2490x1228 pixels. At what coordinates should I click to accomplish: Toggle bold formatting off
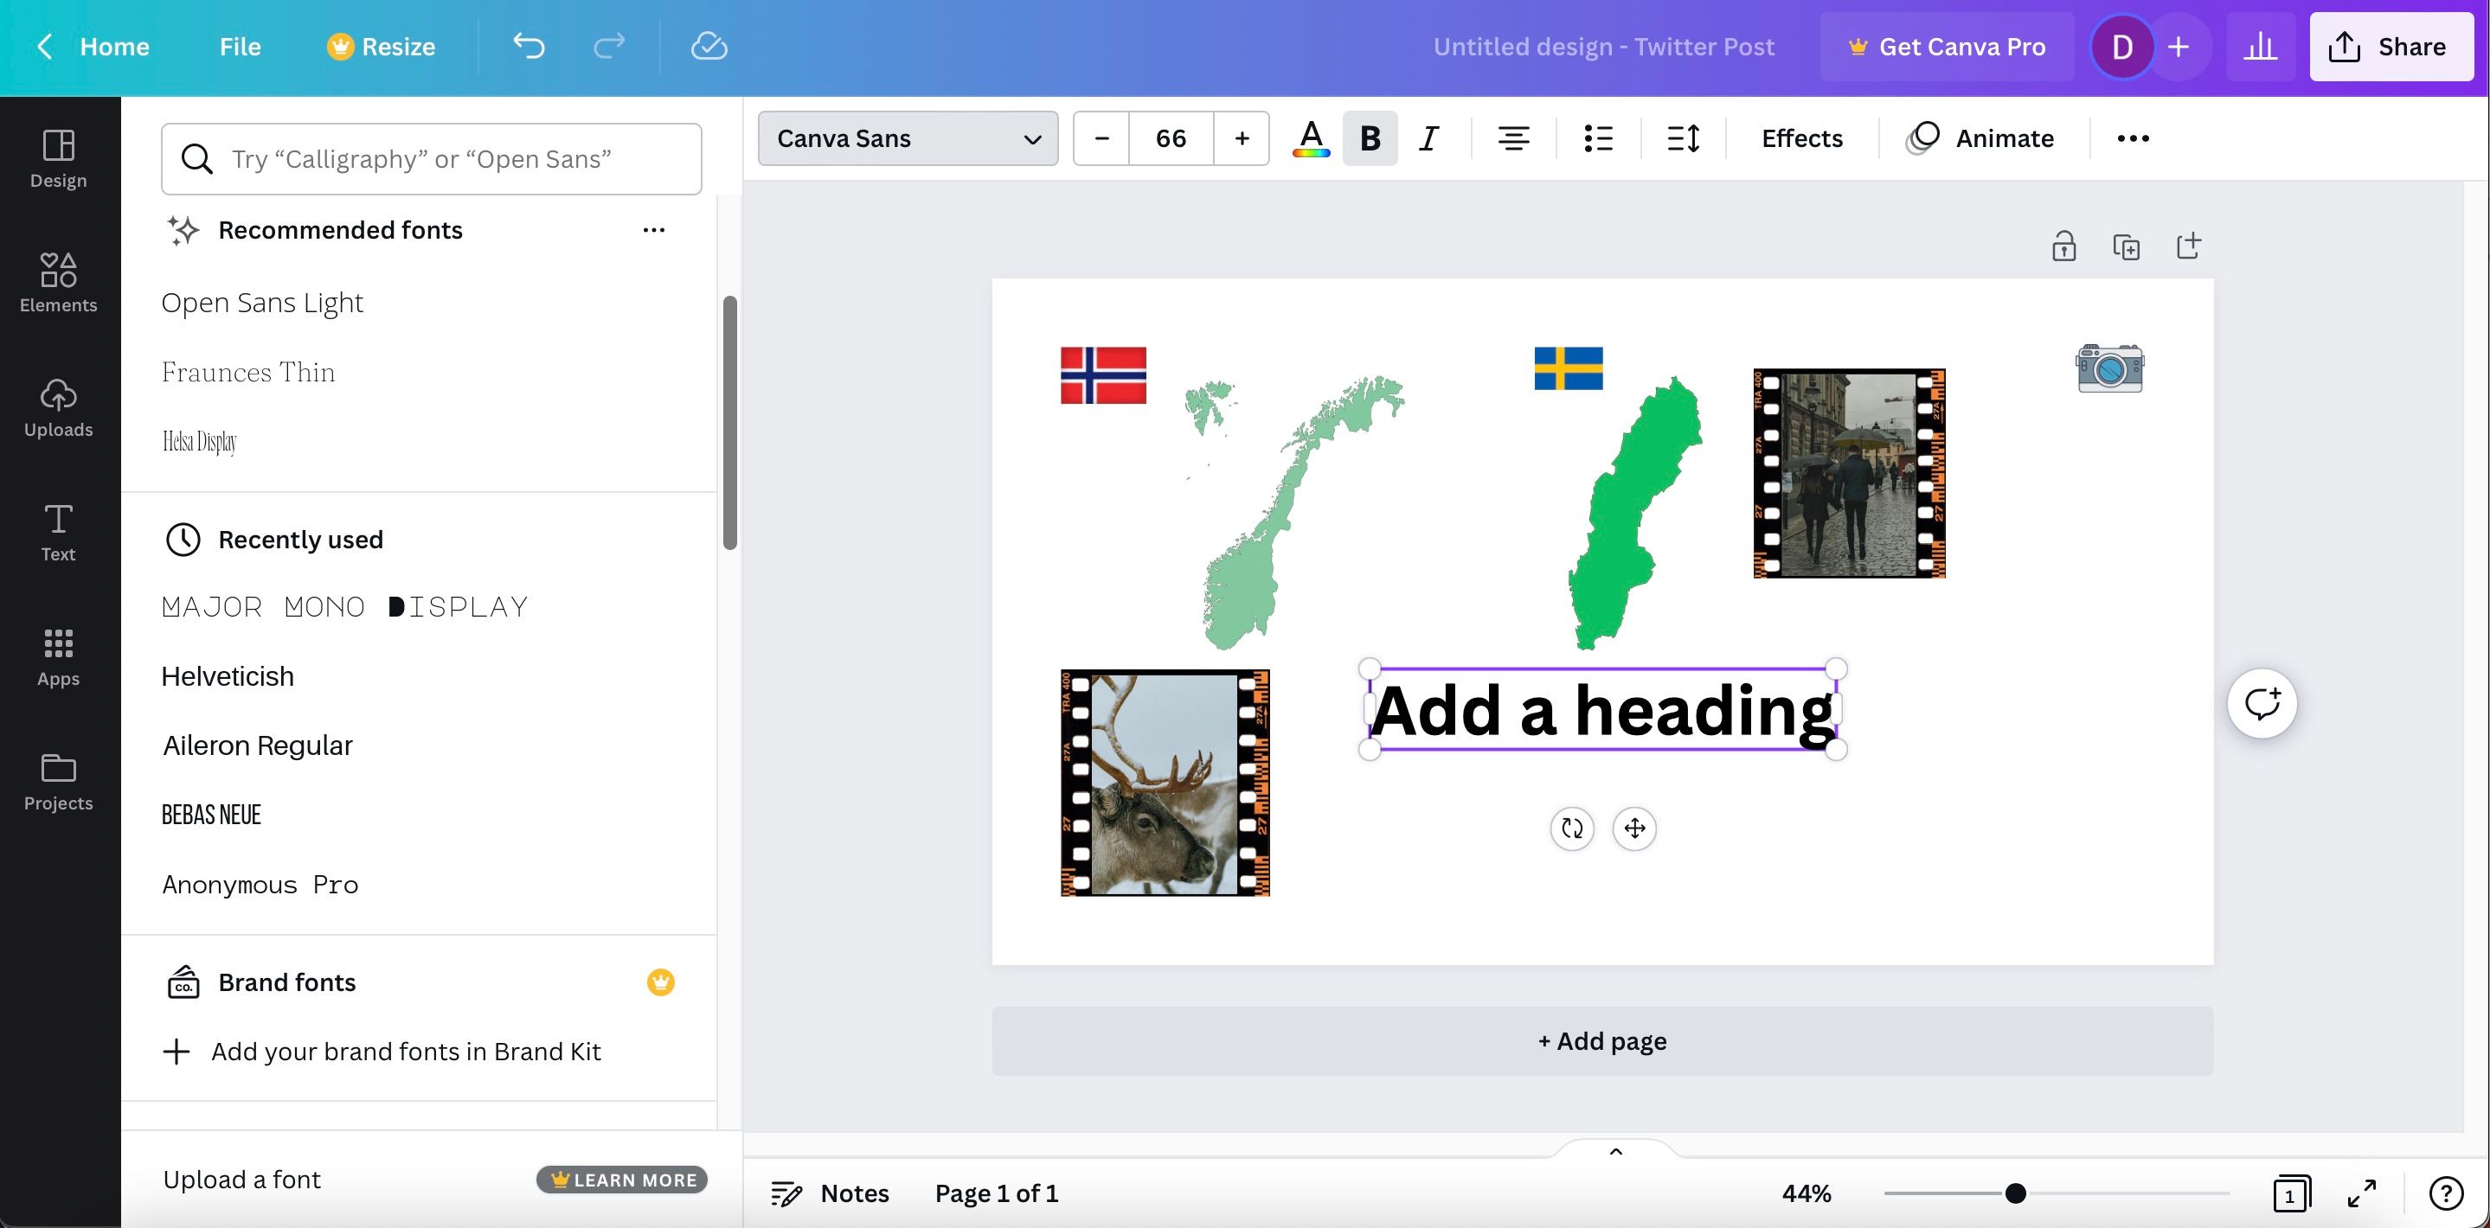[x=1370, y=139]
